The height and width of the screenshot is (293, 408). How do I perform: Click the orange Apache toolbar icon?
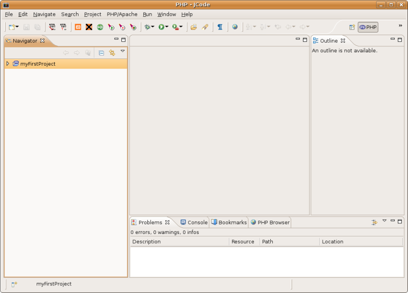click(78, 27)
